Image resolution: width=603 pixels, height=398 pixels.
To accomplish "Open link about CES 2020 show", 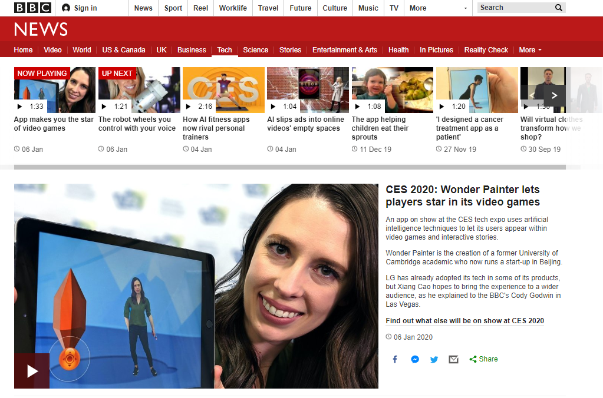I will click(x=464, y=321).
